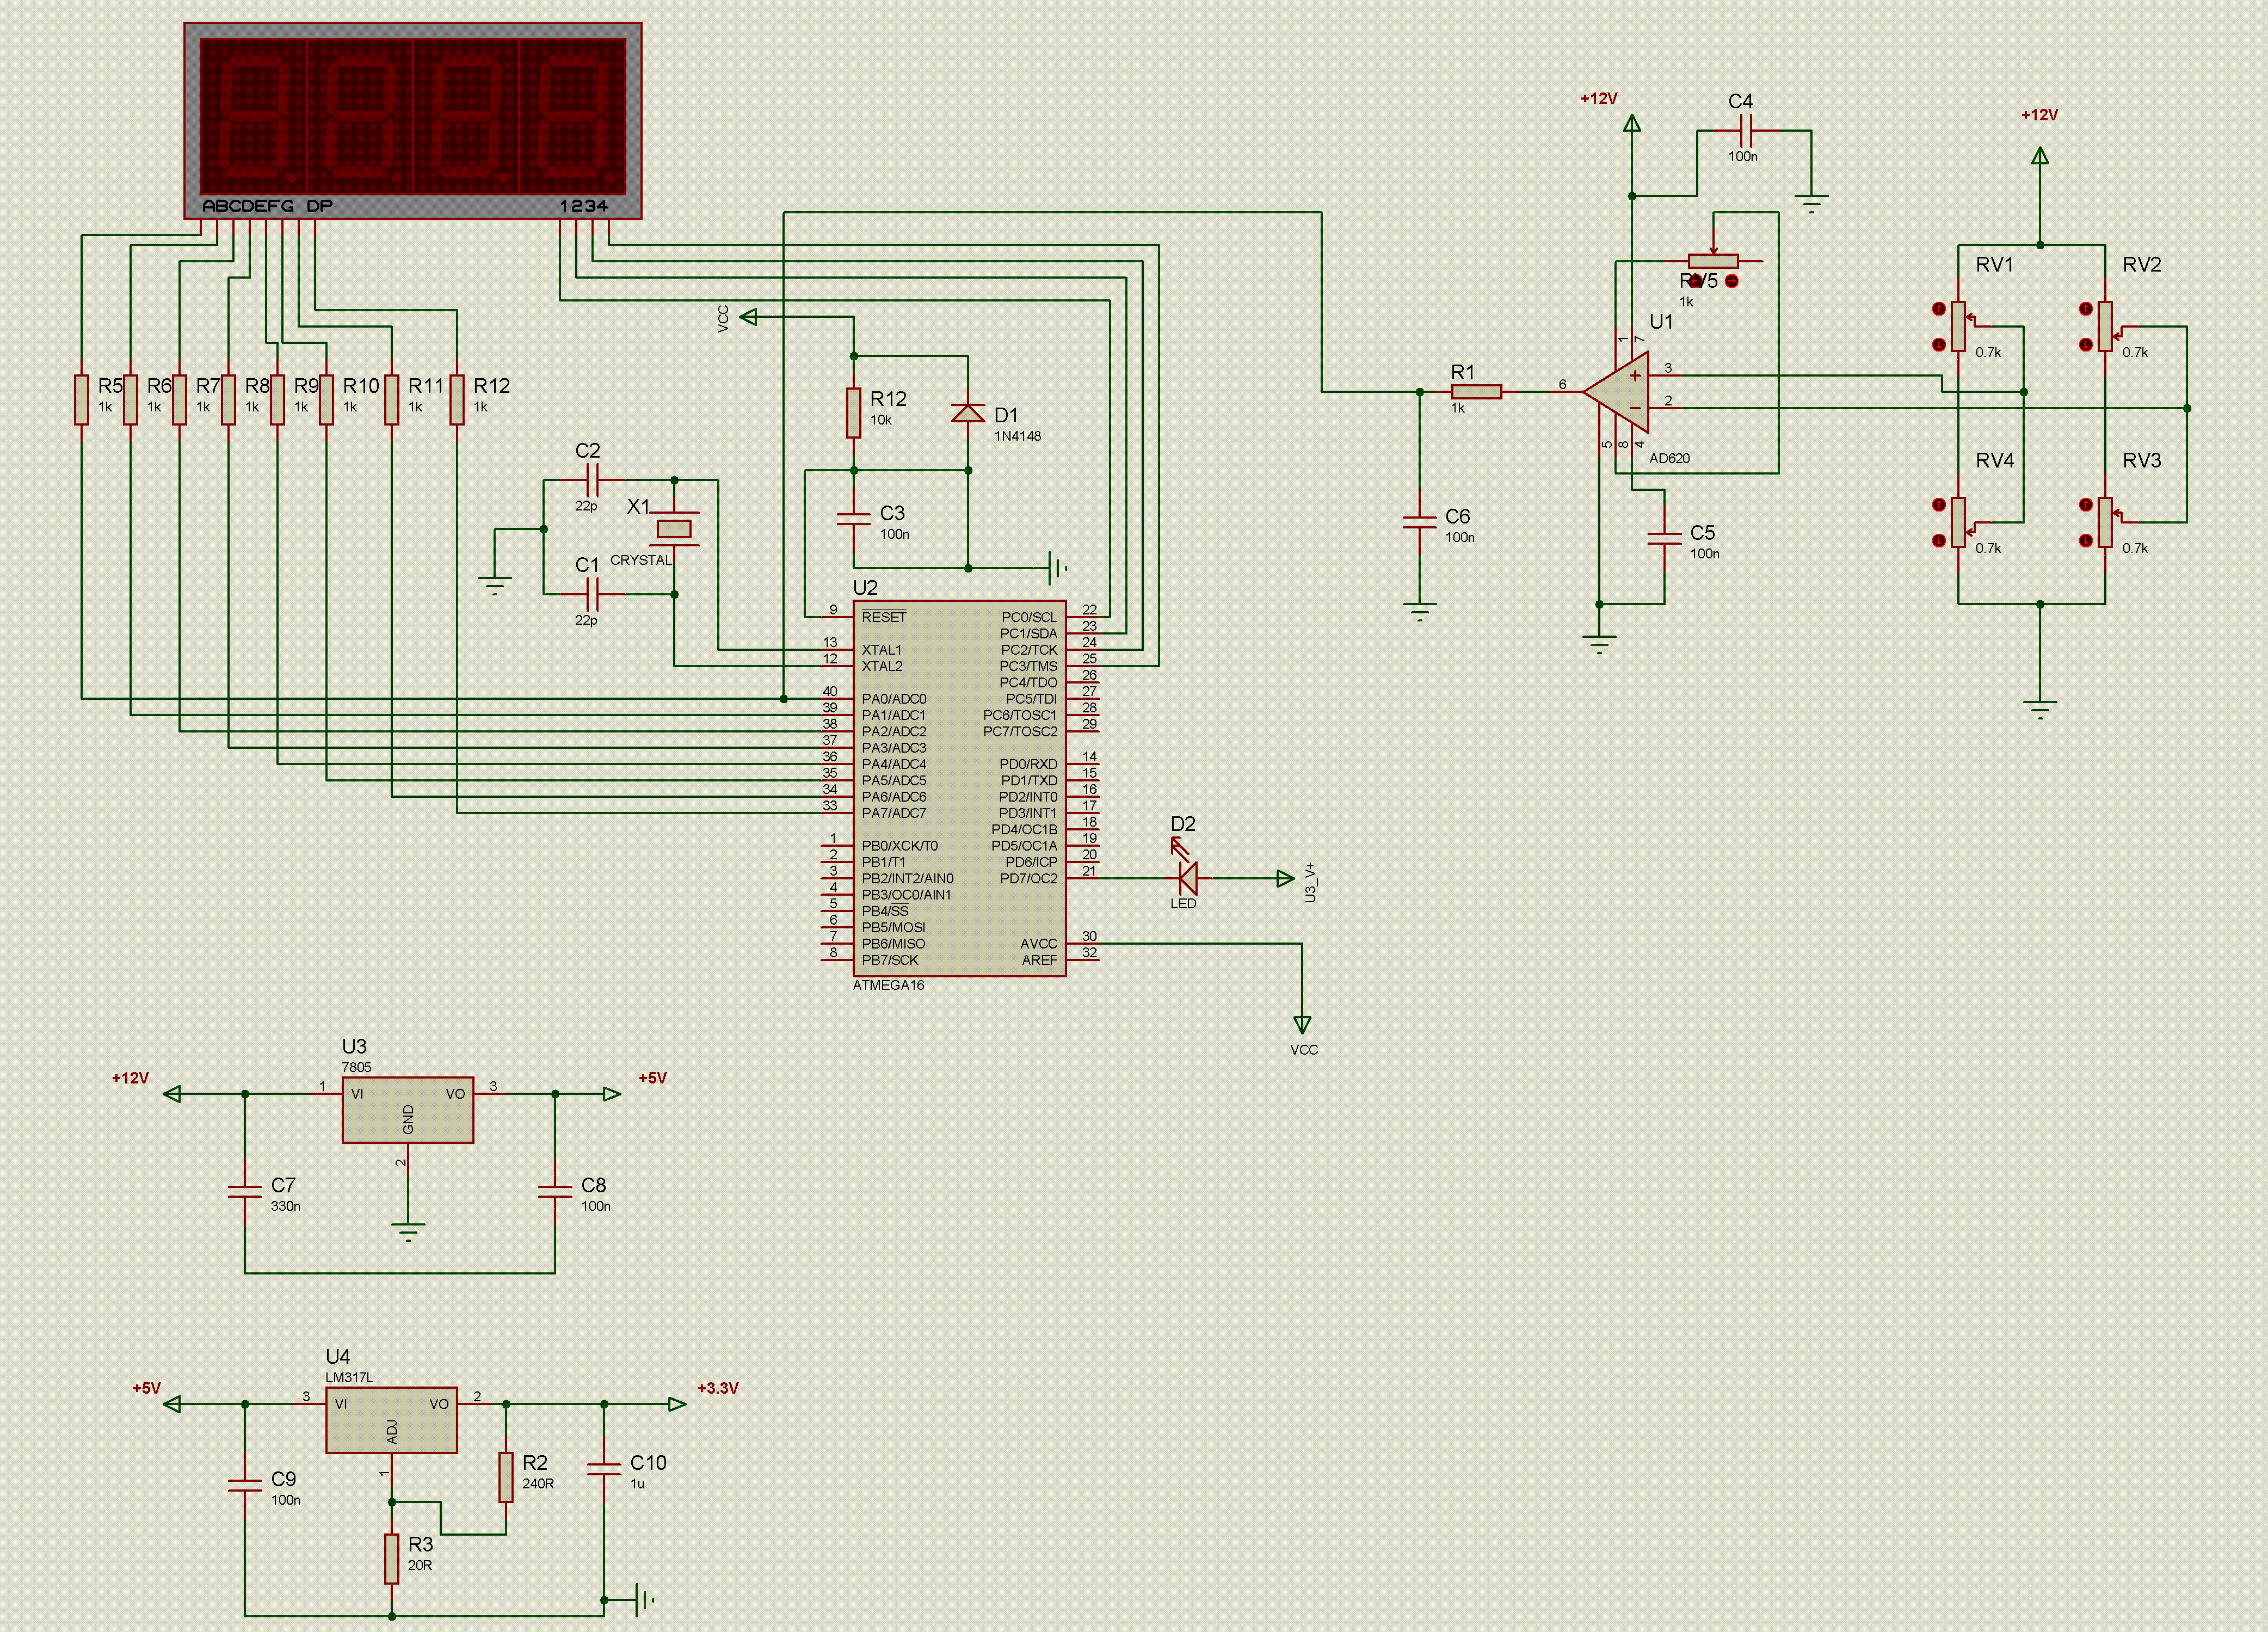The width and height of the screenshot is (2268, 1632).
Task: Click RV4's red down-arrow adjust button
Action: 1939,541
